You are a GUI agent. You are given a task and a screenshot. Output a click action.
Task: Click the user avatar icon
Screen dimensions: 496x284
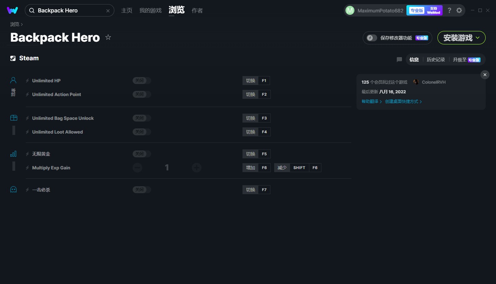350,11
